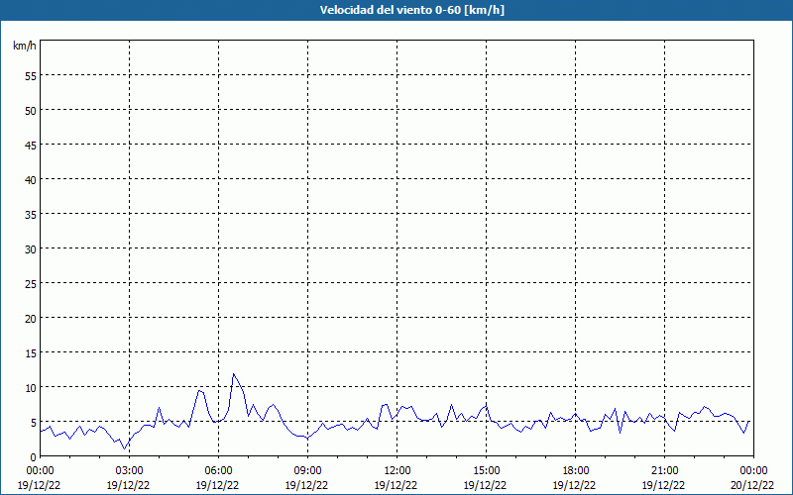
Task: Pick the '35' y-axis value
Action: click(31, 215)
